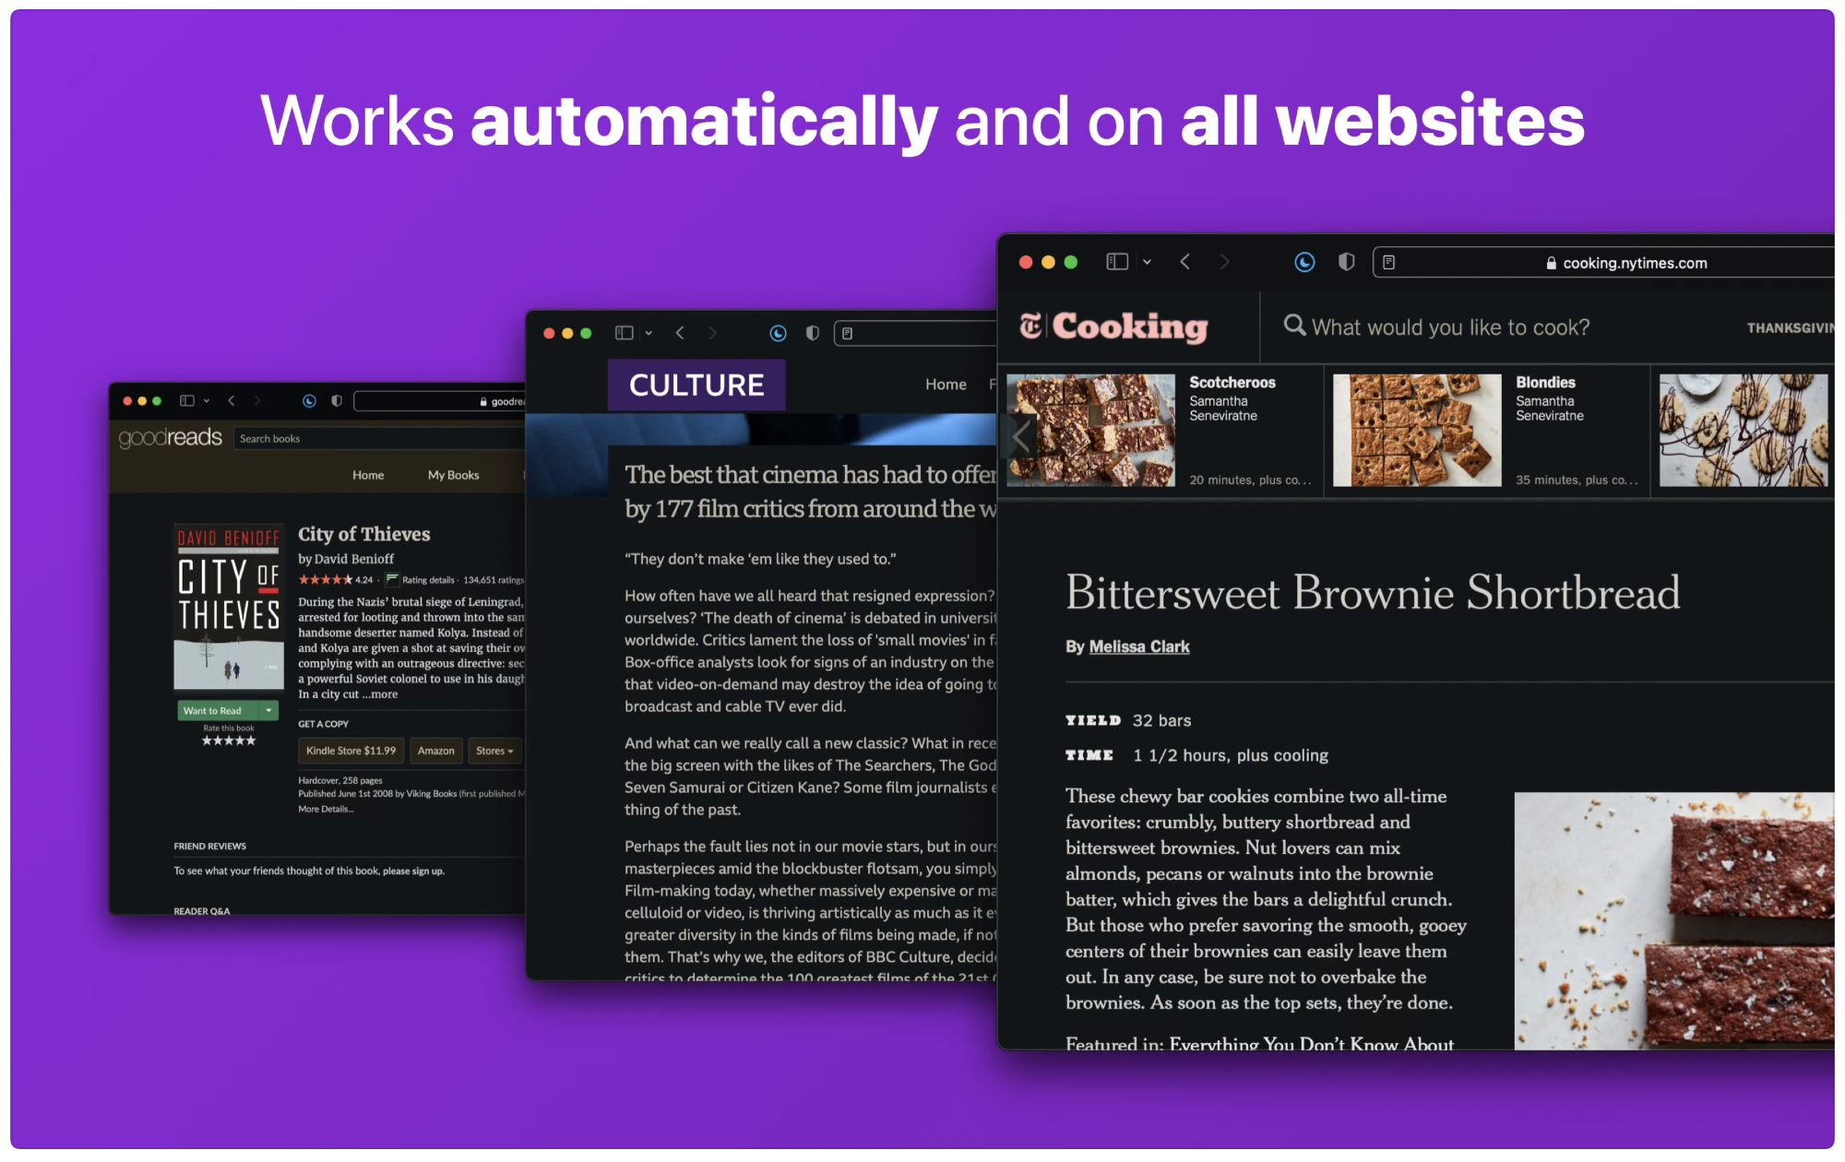Click the privacy shield icon in Cooking window
Viewport: 1845px width, 1162px height.
1346,263
